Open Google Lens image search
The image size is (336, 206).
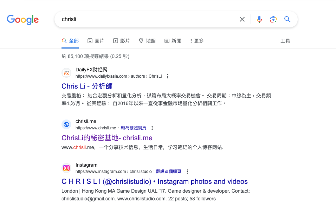click(x=273, y=19)
